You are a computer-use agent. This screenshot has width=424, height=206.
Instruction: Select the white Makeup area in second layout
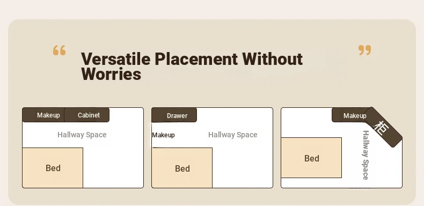click(163, 135)
